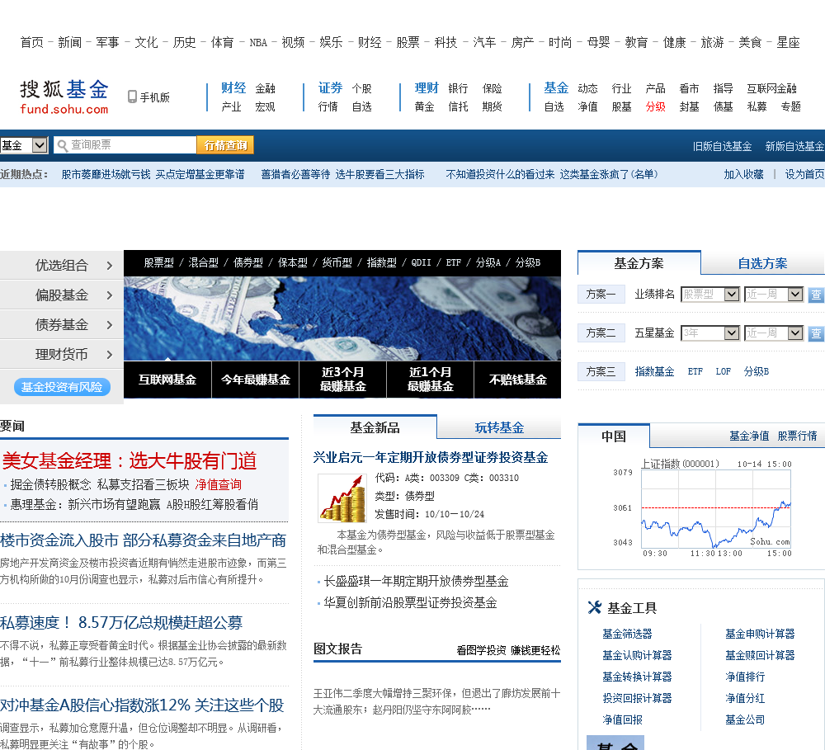Viewport: 825px width, 750px height.
Task: Click the LOF link in 方案三
Action: 723,371
